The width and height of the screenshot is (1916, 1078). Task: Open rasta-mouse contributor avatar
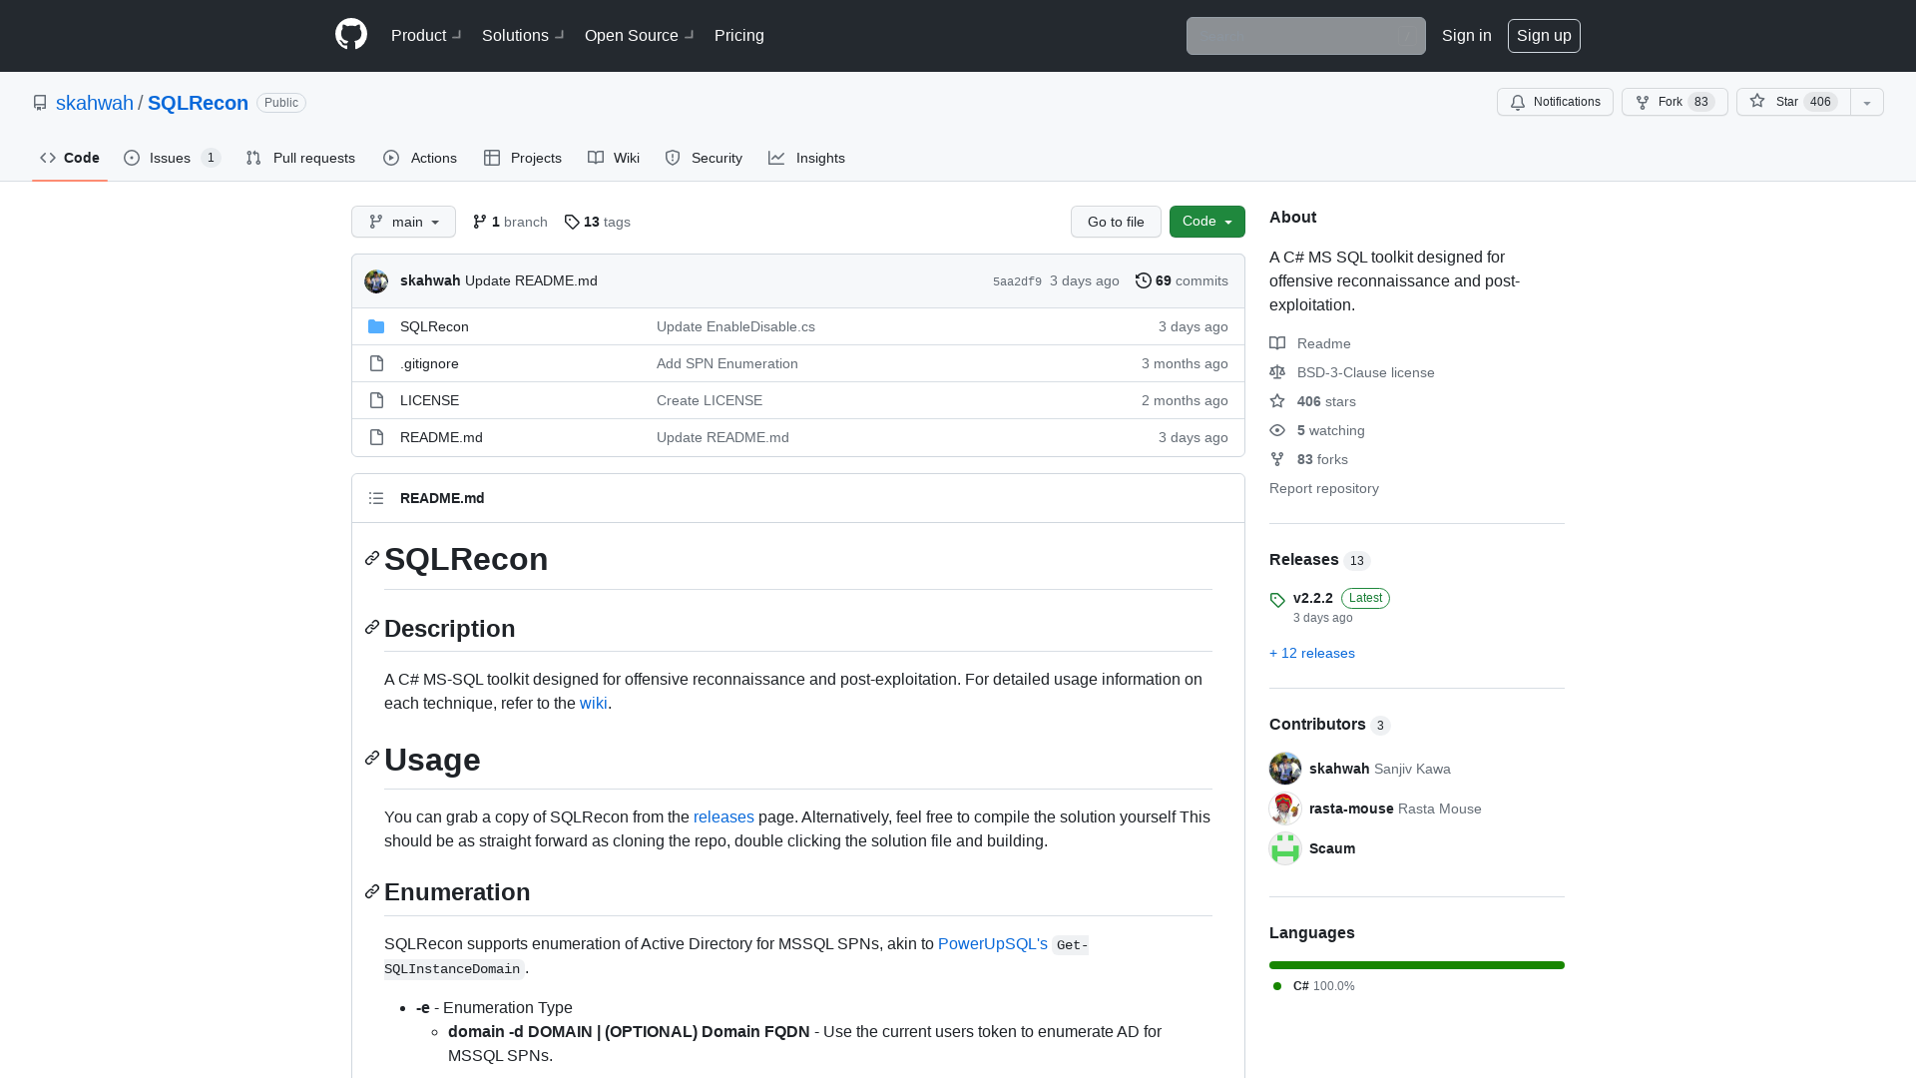point(1285,808)
